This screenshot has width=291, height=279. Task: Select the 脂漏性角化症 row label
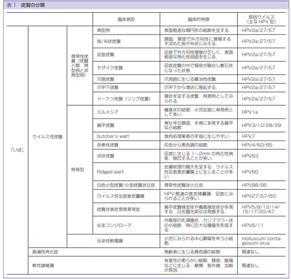[45, 252]
